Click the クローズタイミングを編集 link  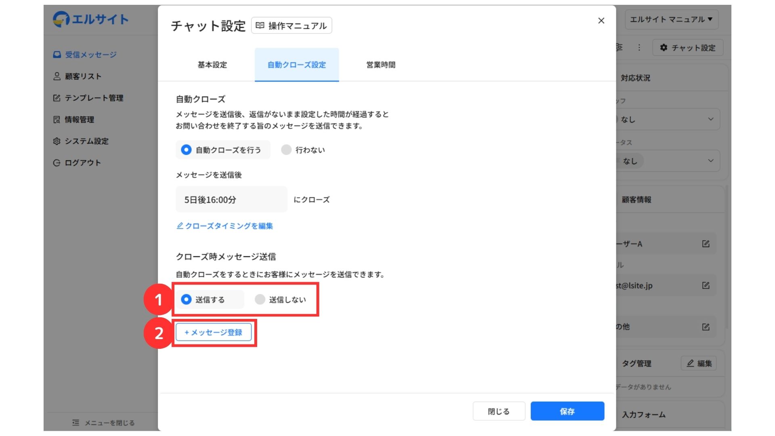[x=225, y=226]
